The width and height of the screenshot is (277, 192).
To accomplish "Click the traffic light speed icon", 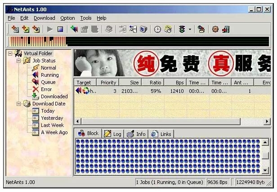I will pyautogui.click(x=182, y=30).
